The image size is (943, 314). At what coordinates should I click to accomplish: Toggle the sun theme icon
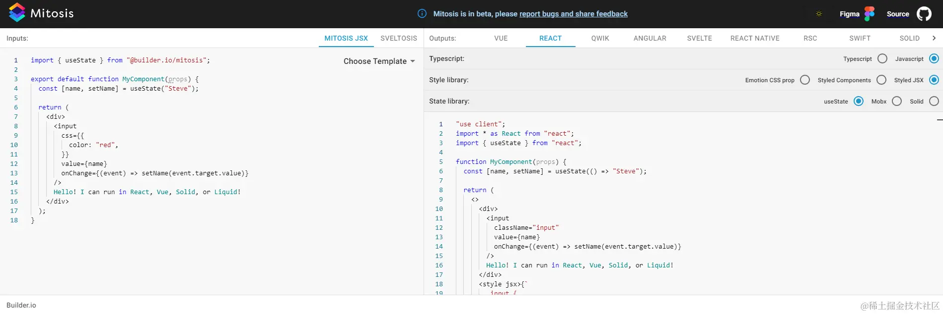(819, 14)
